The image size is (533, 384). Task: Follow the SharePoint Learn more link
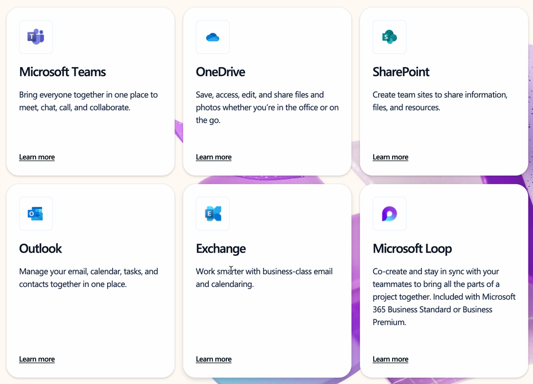point(390,157)
